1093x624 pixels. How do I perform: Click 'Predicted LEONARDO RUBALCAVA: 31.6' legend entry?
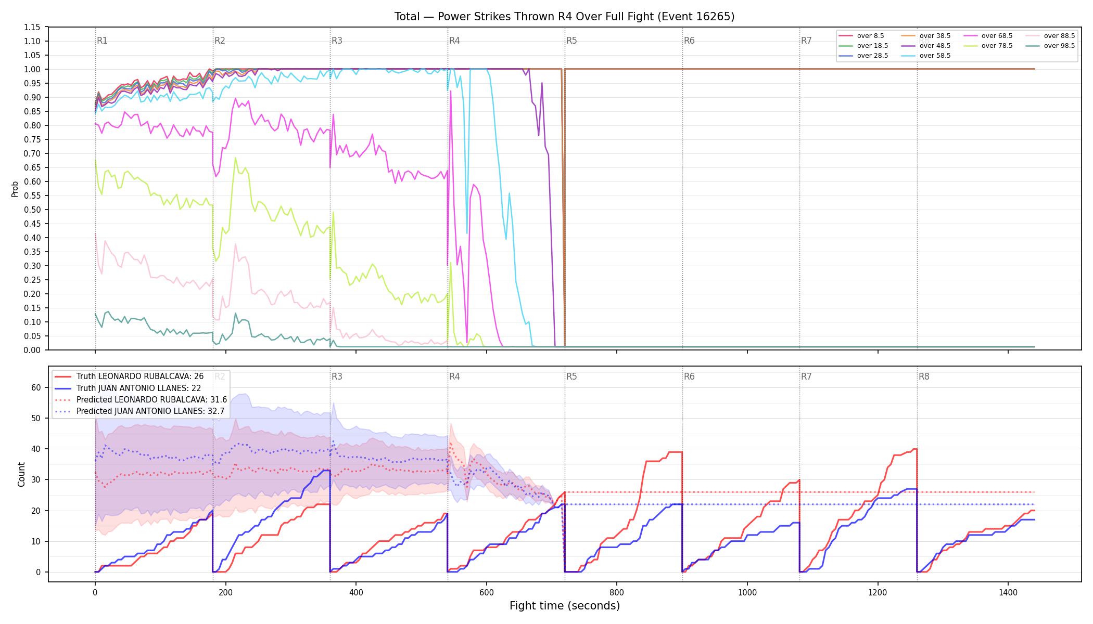[141, 400]
